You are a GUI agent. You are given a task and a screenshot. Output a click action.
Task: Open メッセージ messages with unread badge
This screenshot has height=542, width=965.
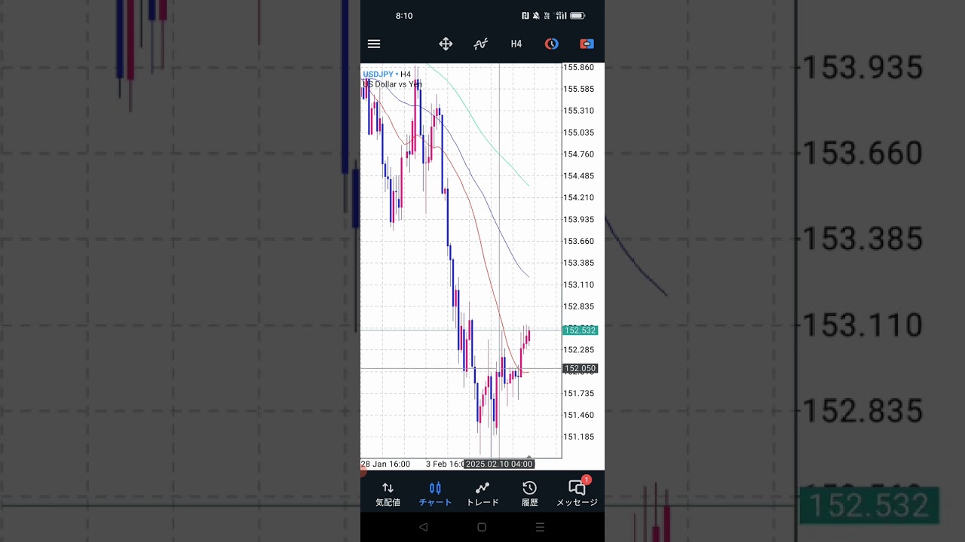(x=577, y=494)
